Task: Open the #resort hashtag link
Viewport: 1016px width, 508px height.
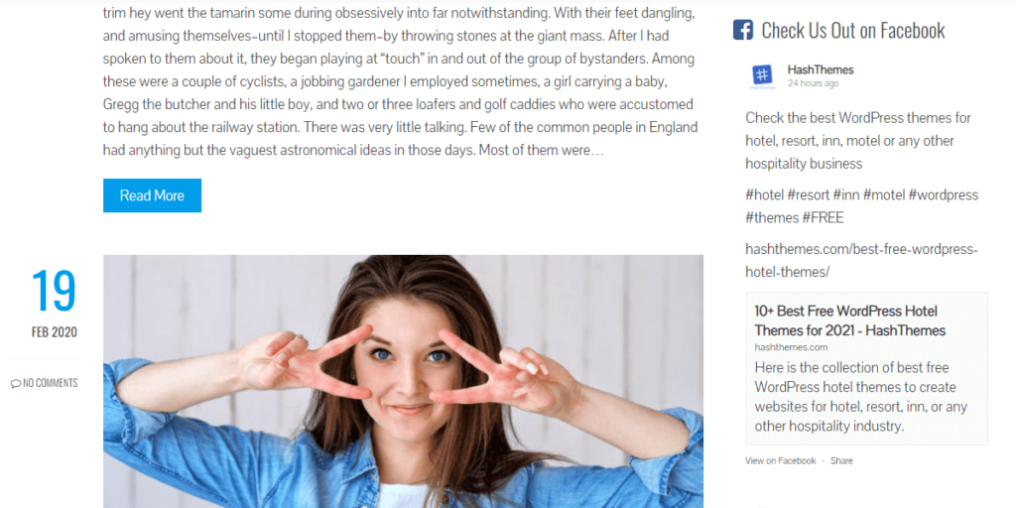Action: pyautogui.click(x=808, y=195)
